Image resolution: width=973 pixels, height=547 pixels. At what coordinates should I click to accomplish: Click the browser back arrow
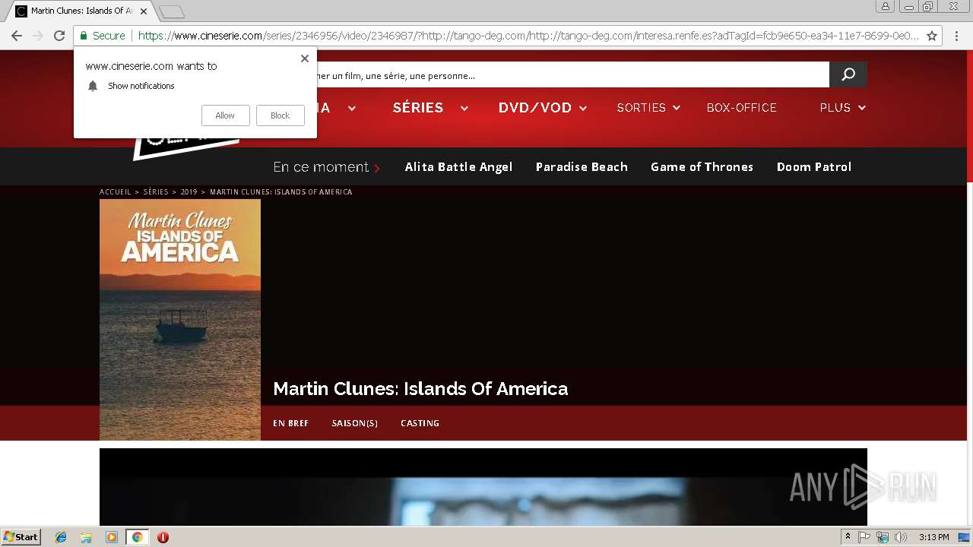pos(17,36)
